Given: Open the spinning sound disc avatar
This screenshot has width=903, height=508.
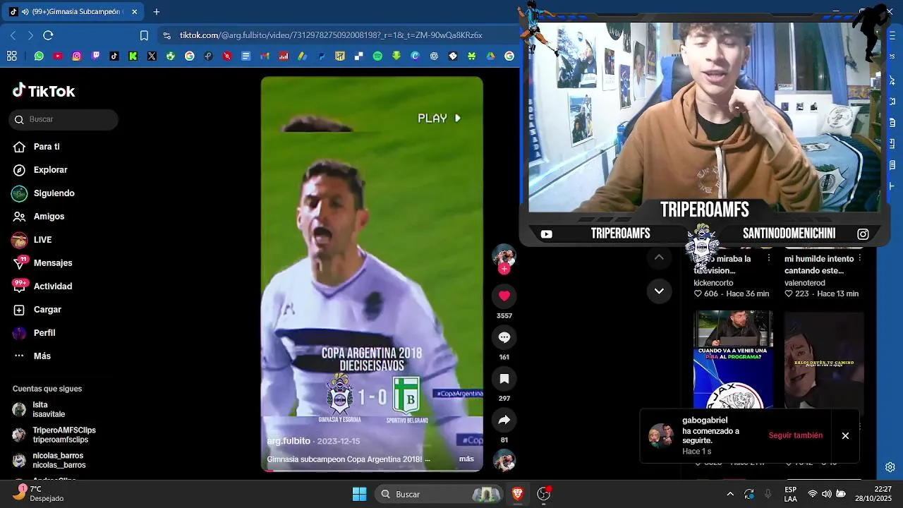Looking at the screenshot, I should 504,461.
